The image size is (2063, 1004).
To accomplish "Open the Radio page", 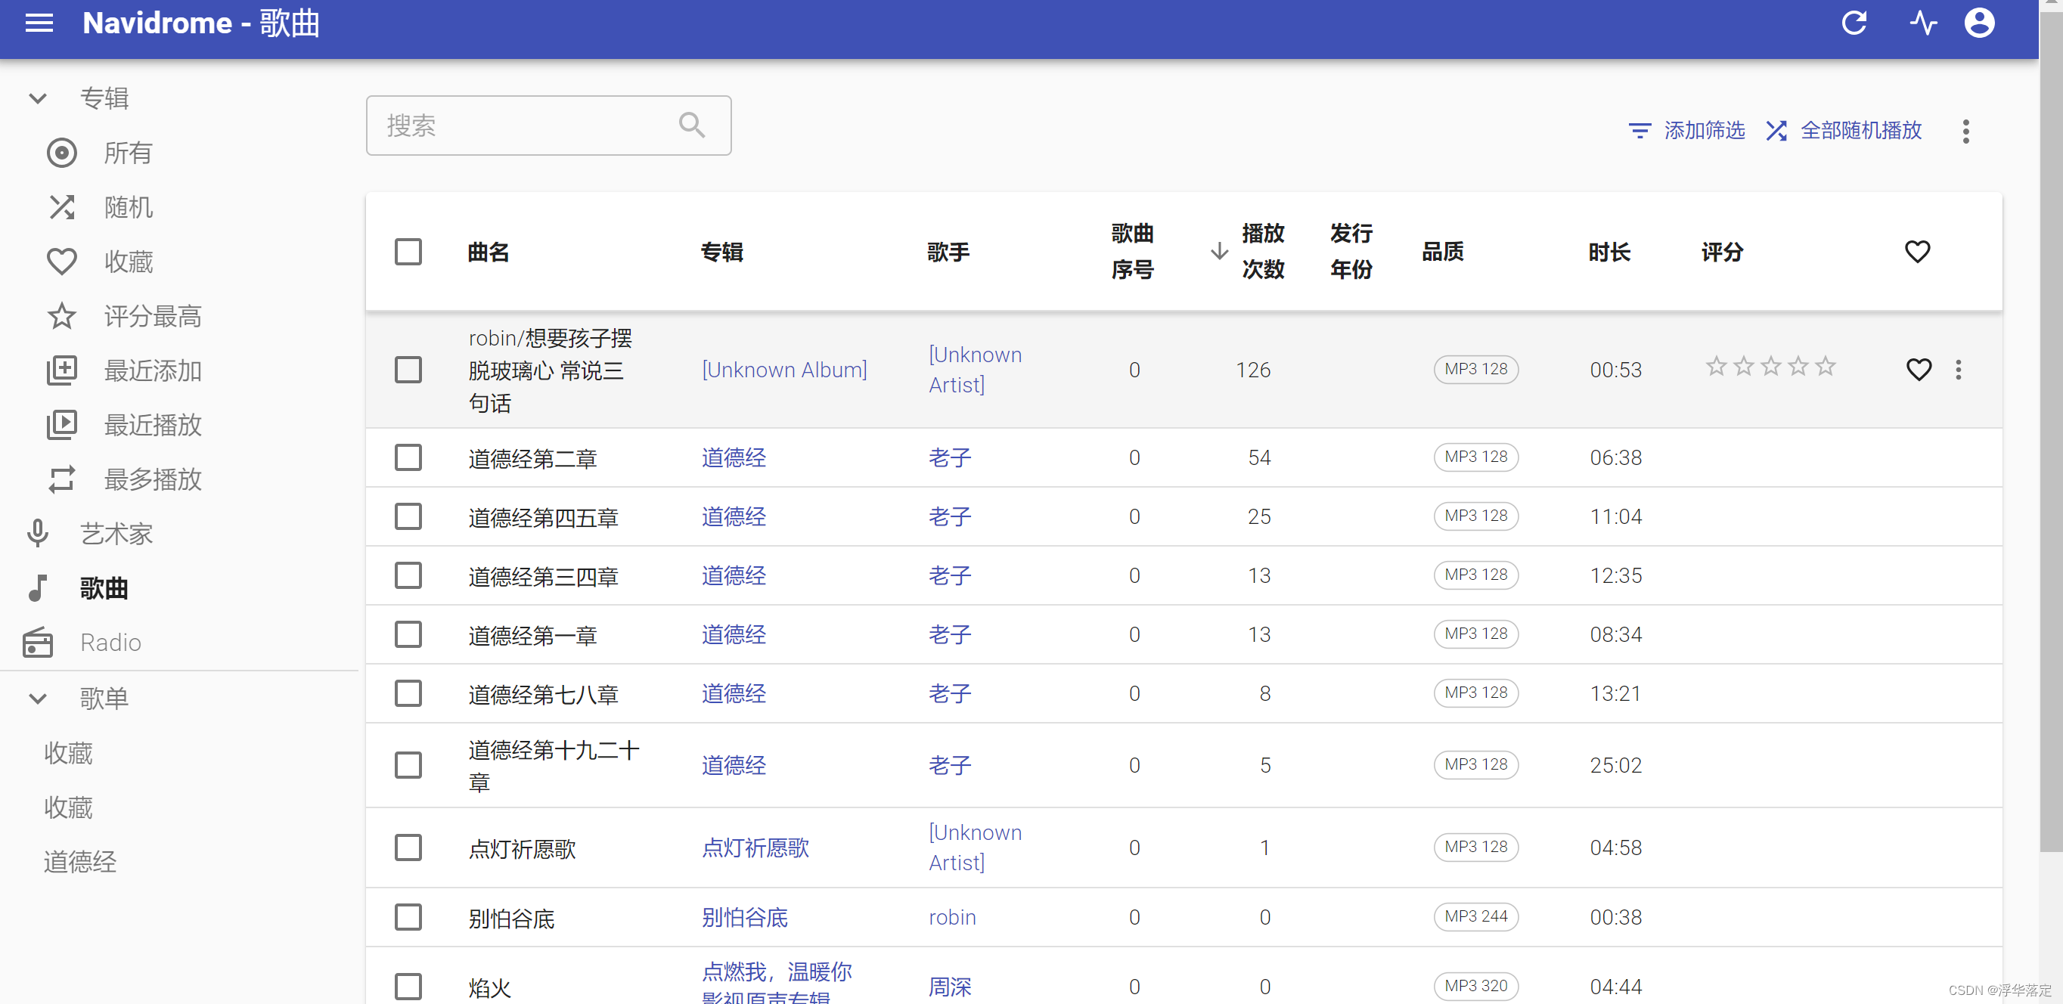I will pos(110,643).
